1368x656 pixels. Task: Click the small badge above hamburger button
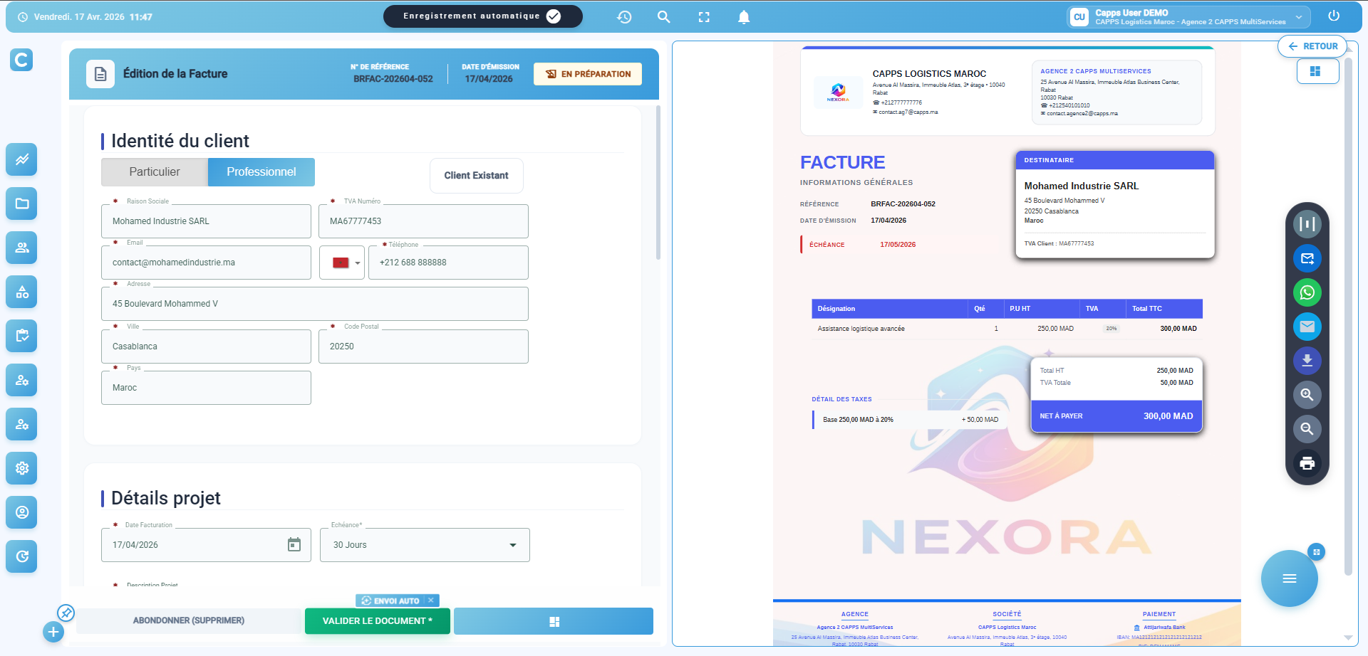click(x=1317, y=552)
